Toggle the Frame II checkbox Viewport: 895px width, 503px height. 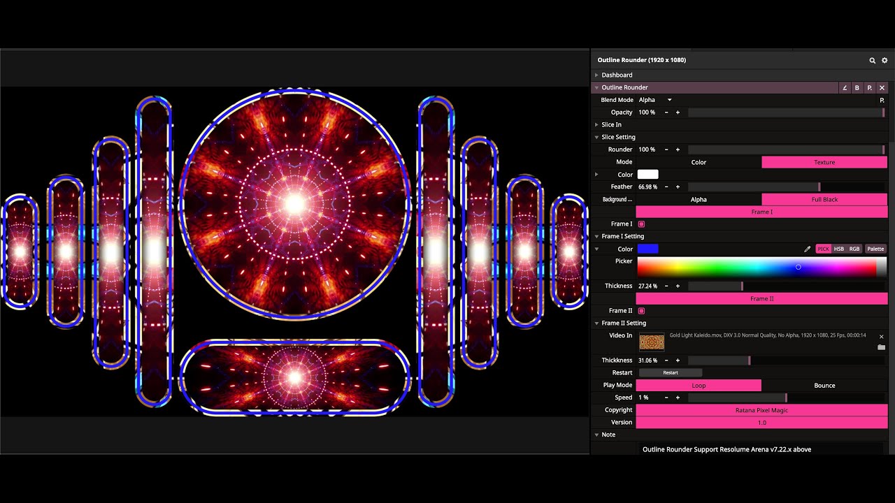641,311
